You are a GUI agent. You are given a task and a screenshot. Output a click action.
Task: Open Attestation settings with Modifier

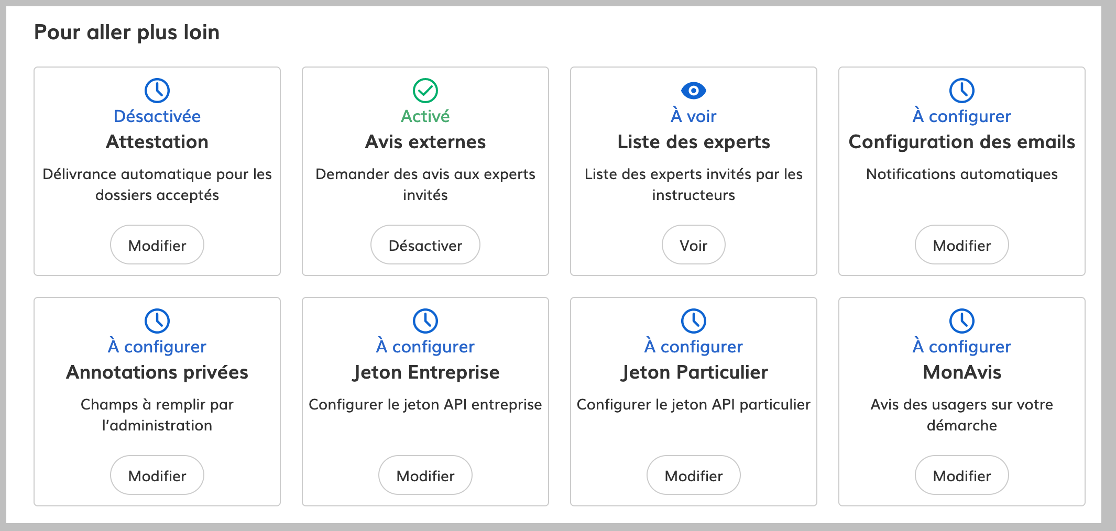157,245
